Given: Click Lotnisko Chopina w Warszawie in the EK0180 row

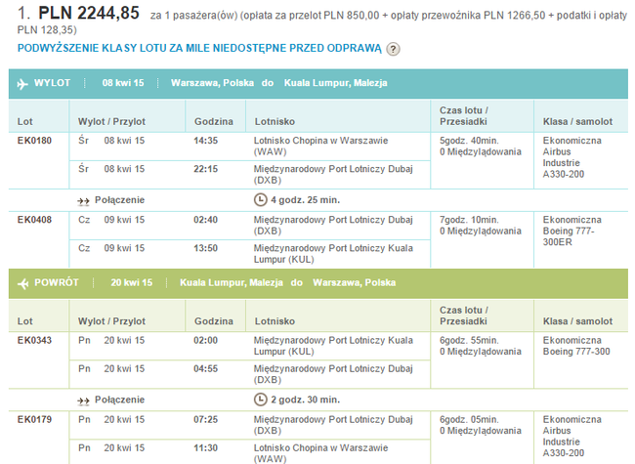Looking at the screenshot, I should (320, 147).
